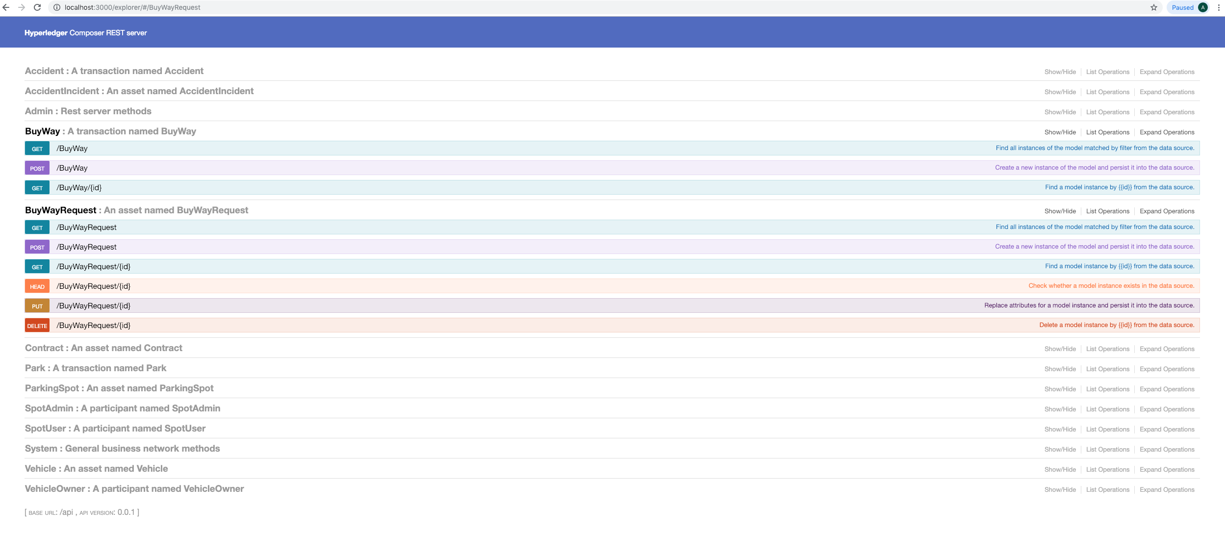
Task: Click the DELETE badge for /BuyWayRequest/{id}
Action: point(37,326)
